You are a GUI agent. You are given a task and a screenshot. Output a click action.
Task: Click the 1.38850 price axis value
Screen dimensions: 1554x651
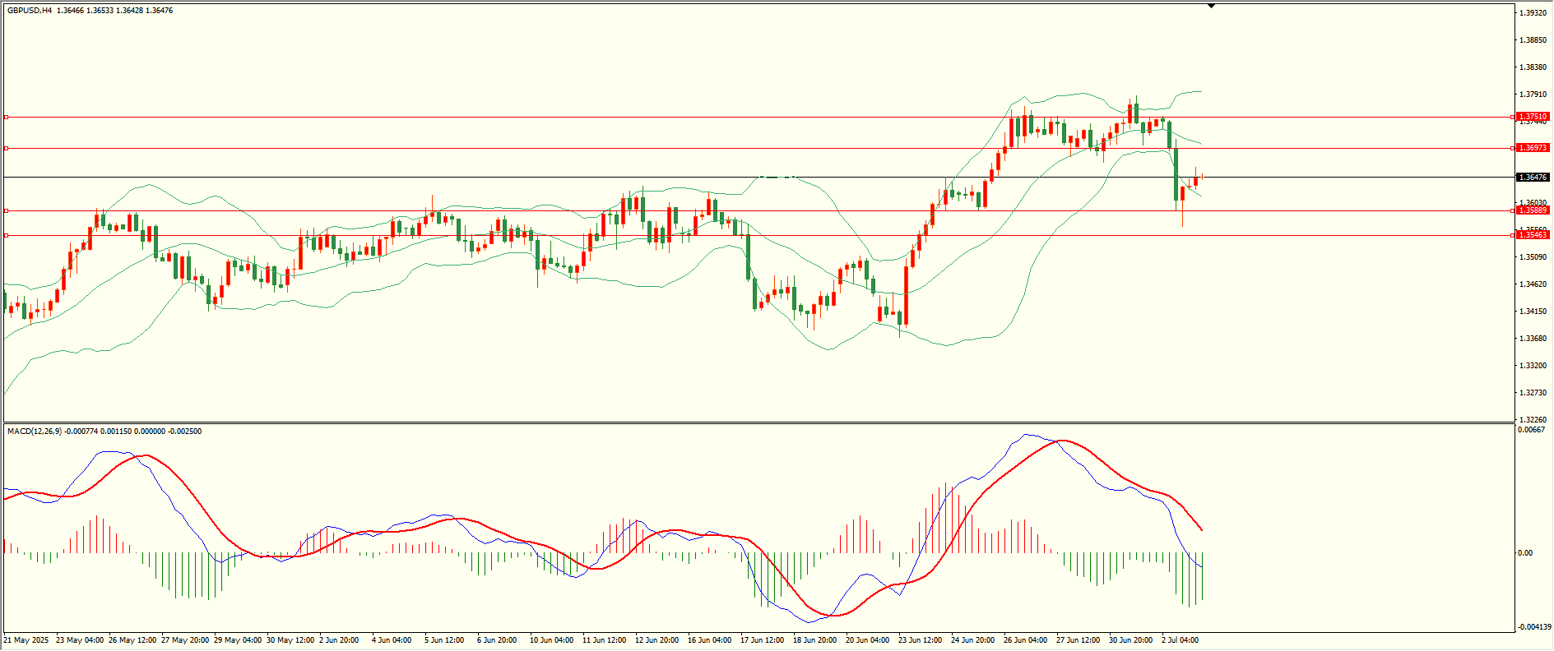click(x=1533, y=40)
